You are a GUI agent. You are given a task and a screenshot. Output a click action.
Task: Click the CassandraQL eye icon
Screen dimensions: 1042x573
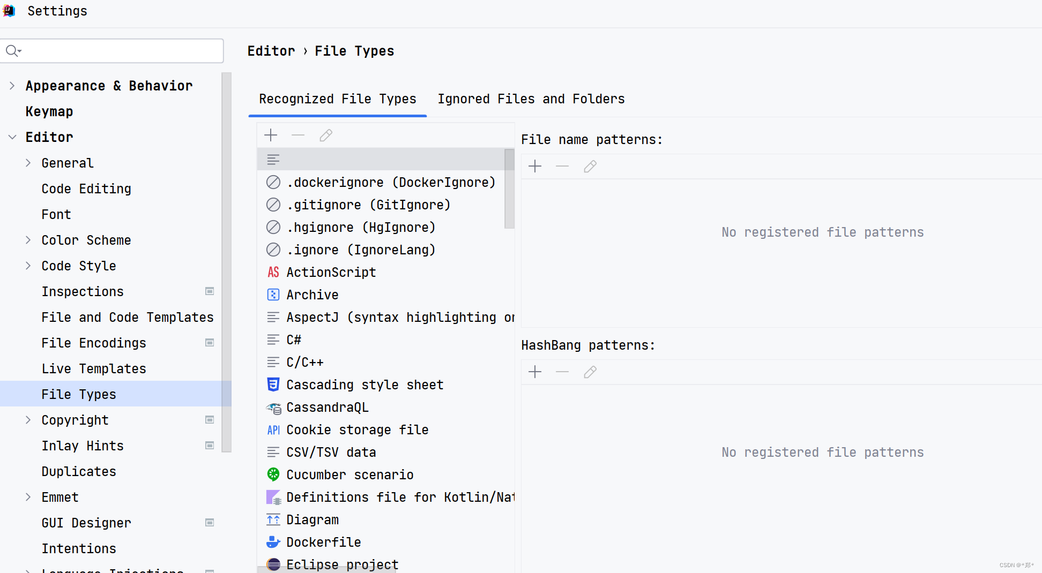click(x=273, y=408)
